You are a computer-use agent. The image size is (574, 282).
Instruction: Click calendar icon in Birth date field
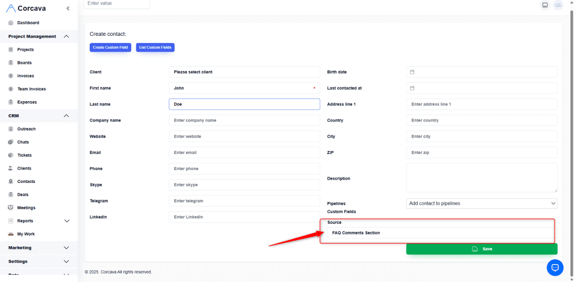412,72
